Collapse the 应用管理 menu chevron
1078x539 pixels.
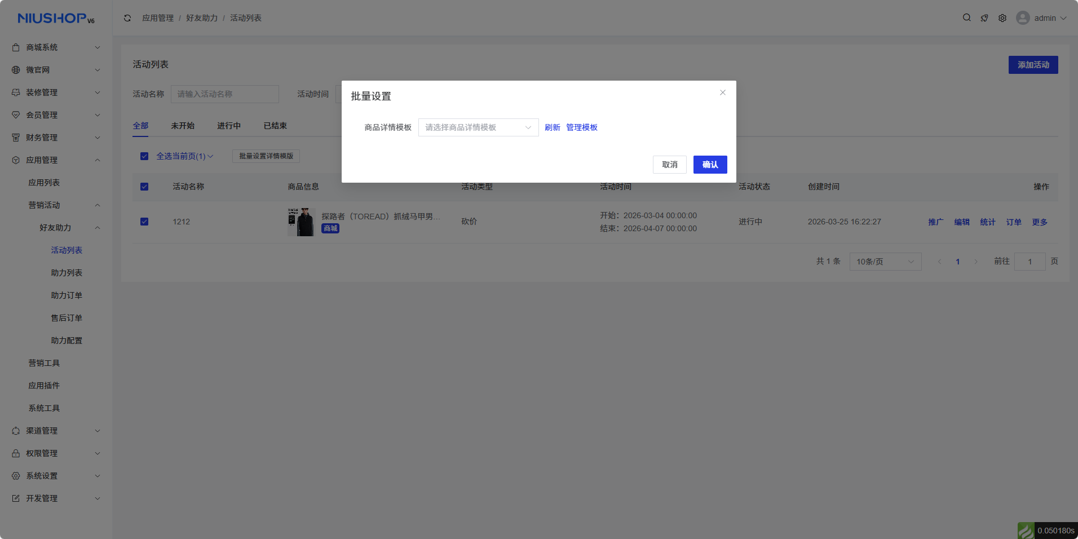tap(98, 160)
